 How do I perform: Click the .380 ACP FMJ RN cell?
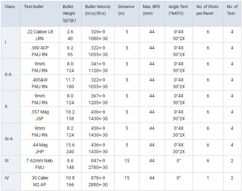(x=40, y=51)
